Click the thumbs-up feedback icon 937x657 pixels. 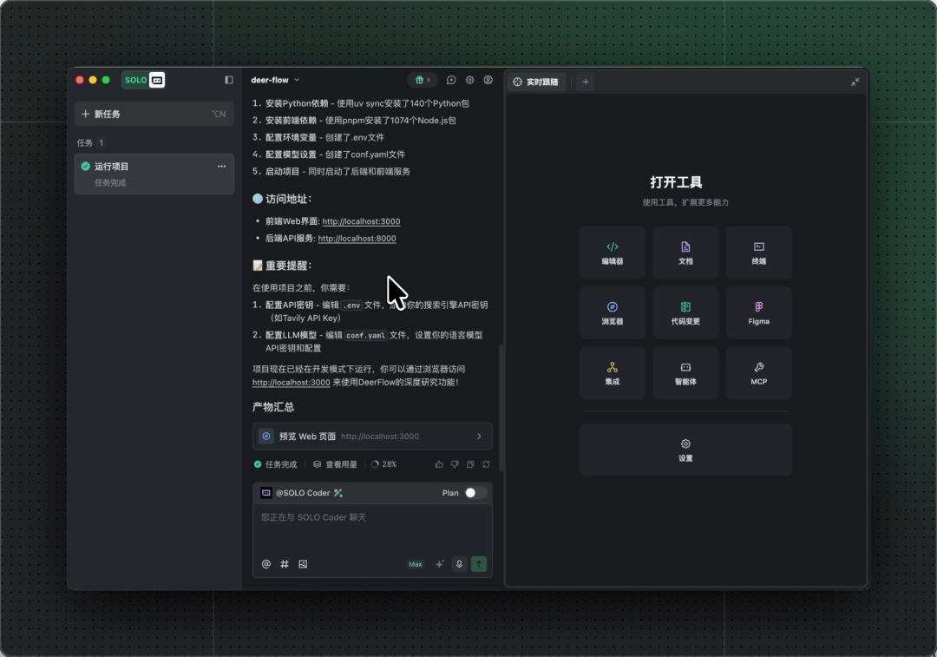439,464
